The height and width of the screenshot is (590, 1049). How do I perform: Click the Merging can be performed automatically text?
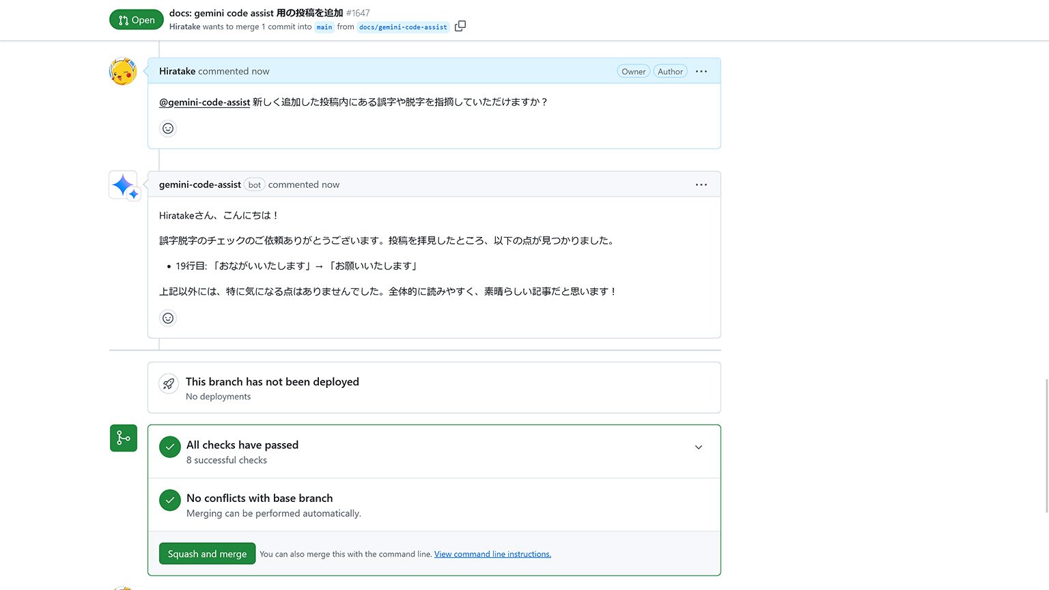(274, 514)
